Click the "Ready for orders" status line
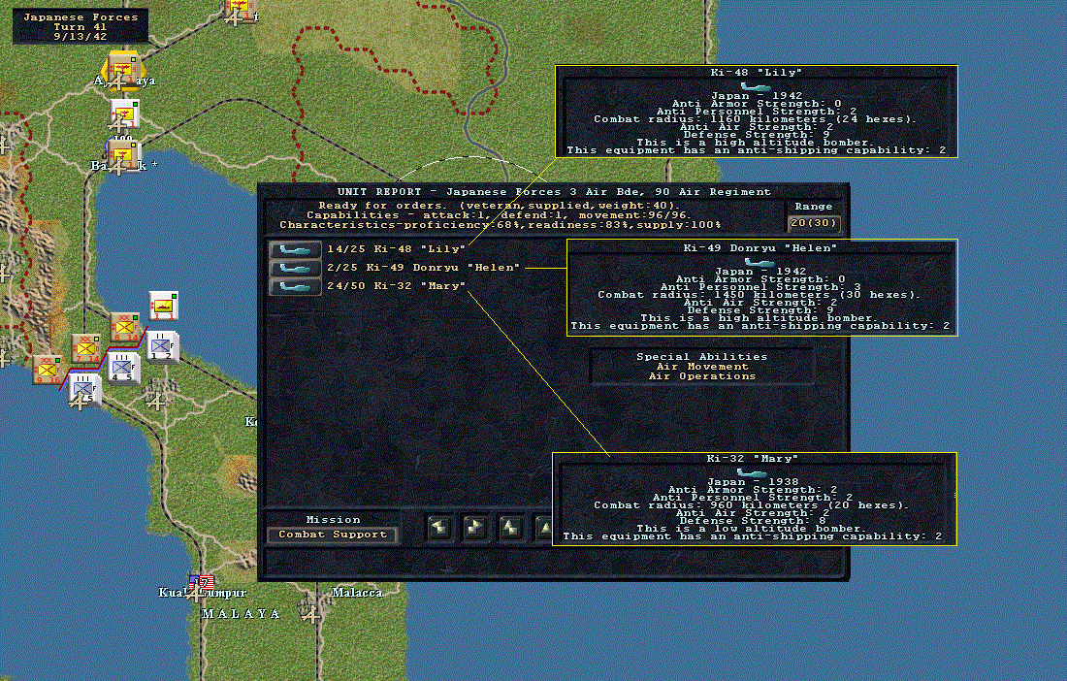 499,206
